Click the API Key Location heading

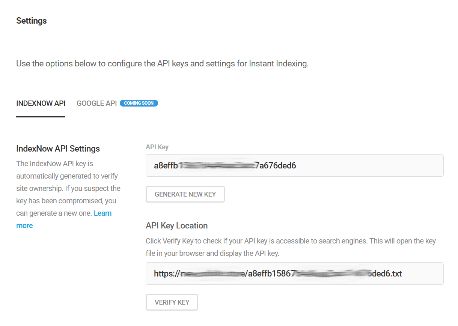click(x=176, y=225)
